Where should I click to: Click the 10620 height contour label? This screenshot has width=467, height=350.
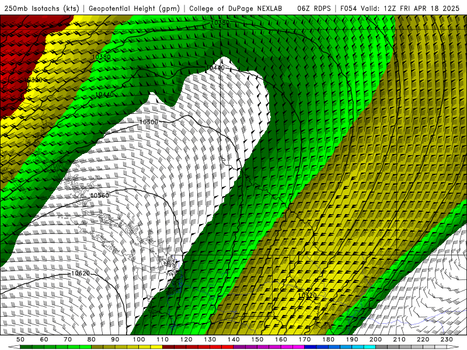pos(81,273)
